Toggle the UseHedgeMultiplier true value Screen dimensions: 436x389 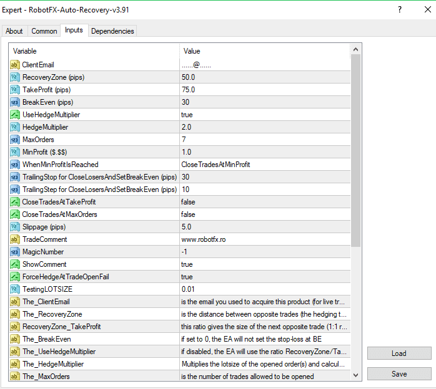coord(265,115)
